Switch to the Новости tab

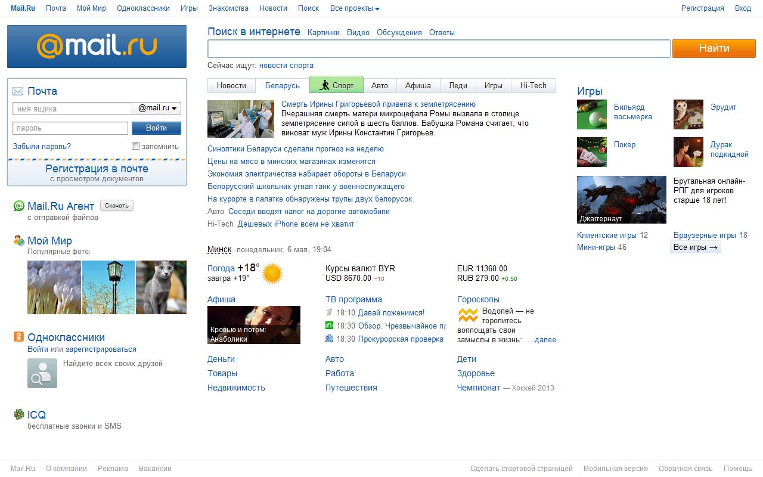point(231,86)
